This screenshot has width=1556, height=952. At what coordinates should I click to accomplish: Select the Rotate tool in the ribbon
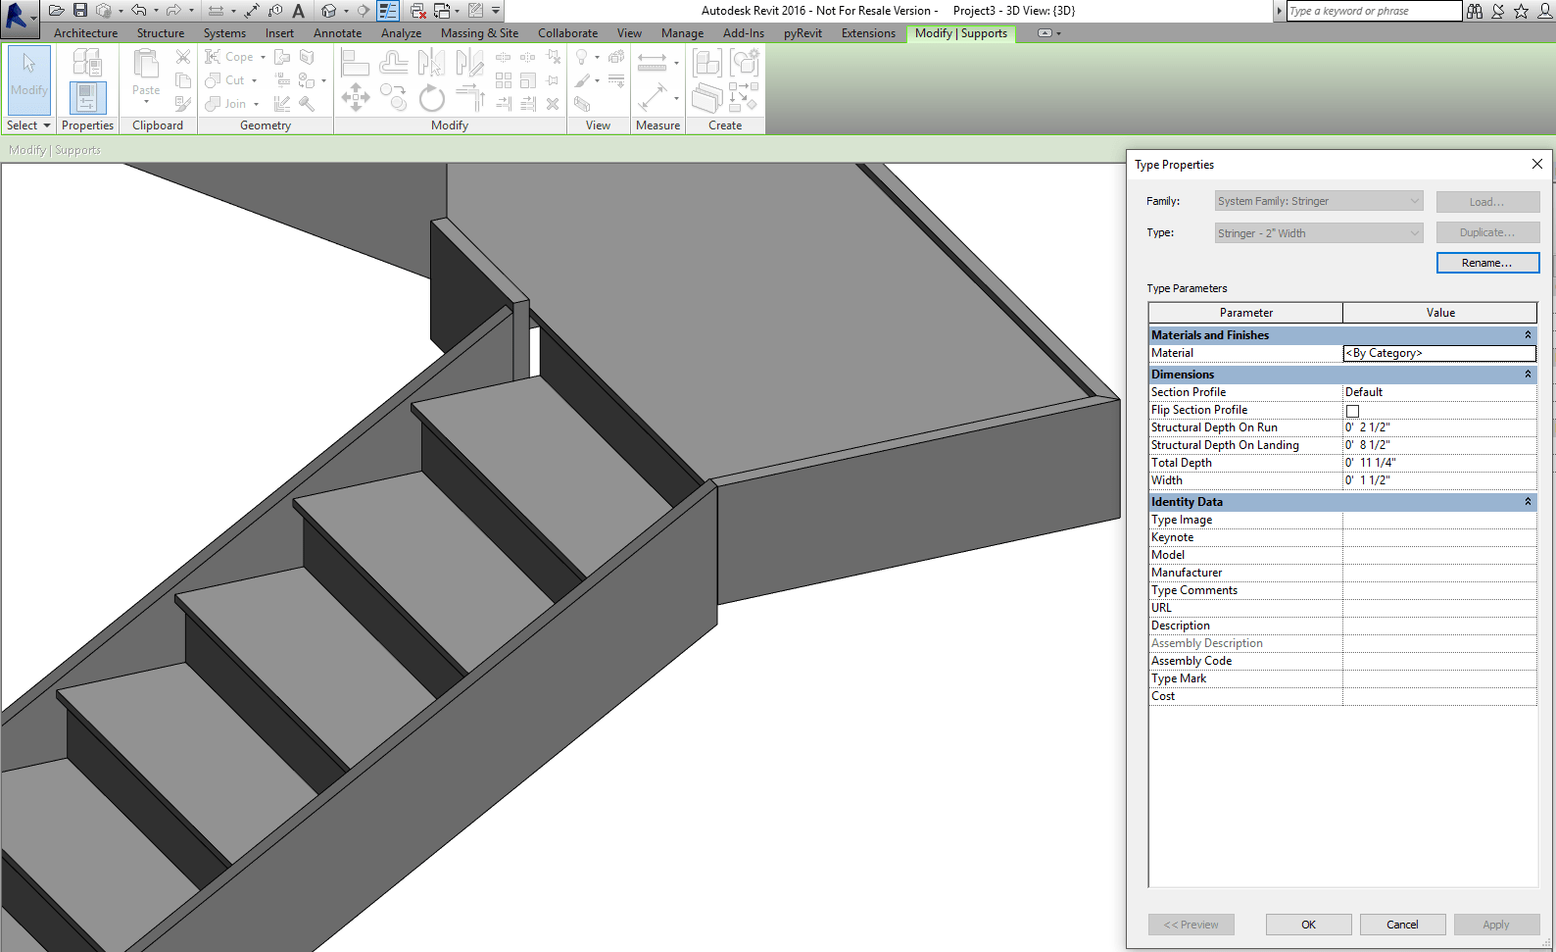point(431,98)
